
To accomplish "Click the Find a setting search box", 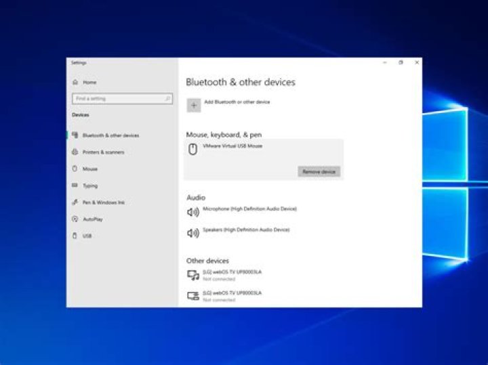I will point(119,99).
